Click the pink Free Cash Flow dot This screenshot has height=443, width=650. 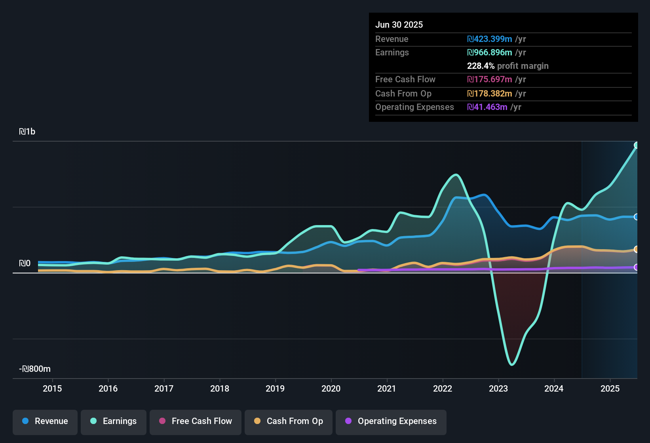(x=162, y=421)
